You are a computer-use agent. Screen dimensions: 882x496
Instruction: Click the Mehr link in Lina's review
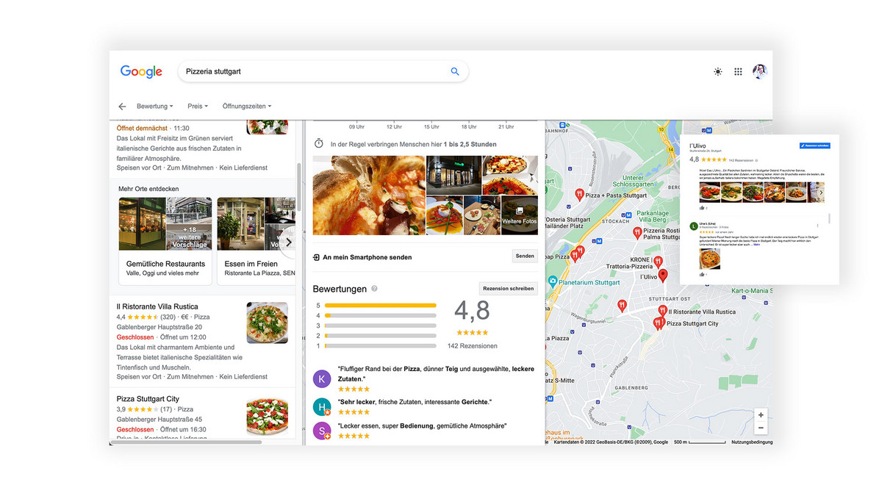(756, 245)
